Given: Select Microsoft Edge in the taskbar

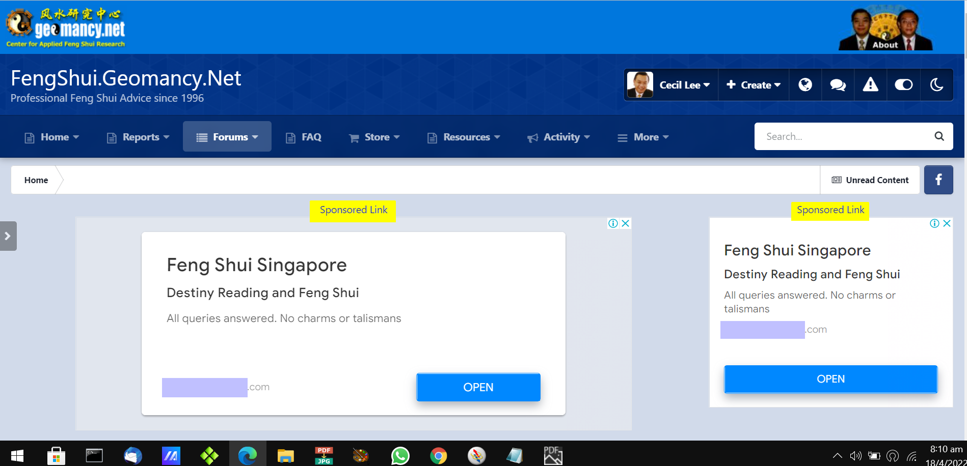Looking at the screenshot, I should (248, 455).
